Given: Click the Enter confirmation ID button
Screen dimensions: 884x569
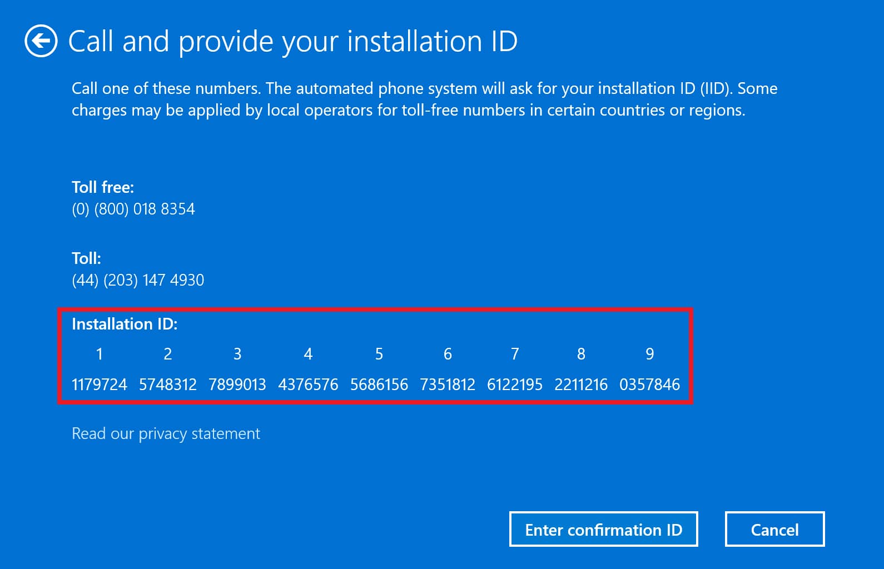Looking at the screenshot, I should 603,530.
